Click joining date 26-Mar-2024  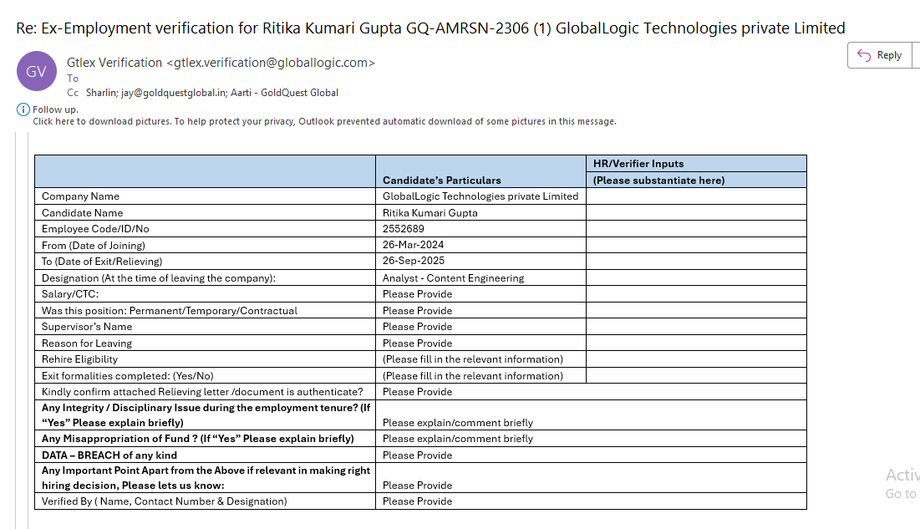pyautogui.click(x=413, y=245)
